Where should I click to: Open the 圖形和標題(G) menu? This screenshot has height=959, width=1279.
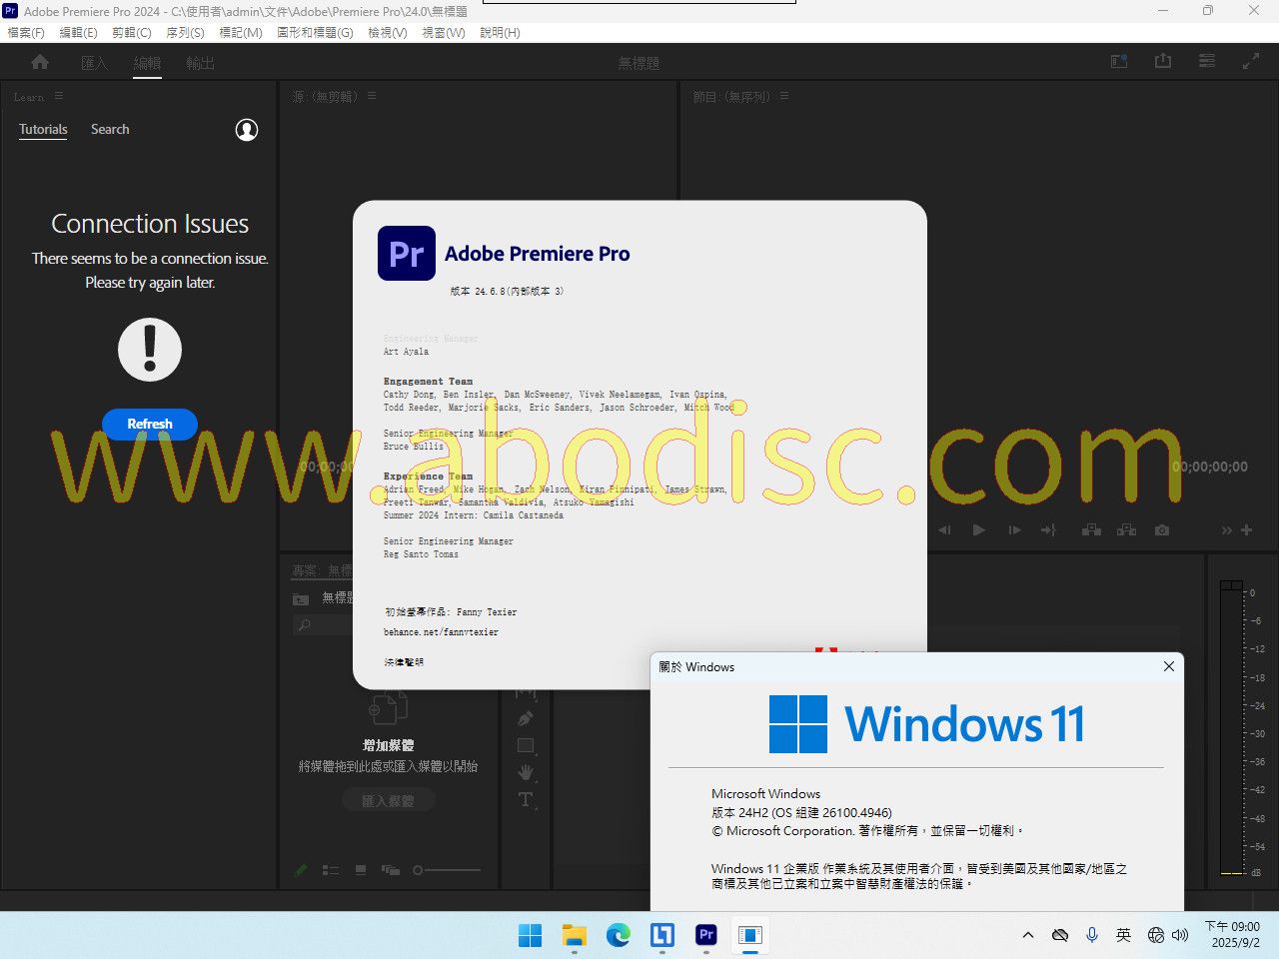[315, 32]
